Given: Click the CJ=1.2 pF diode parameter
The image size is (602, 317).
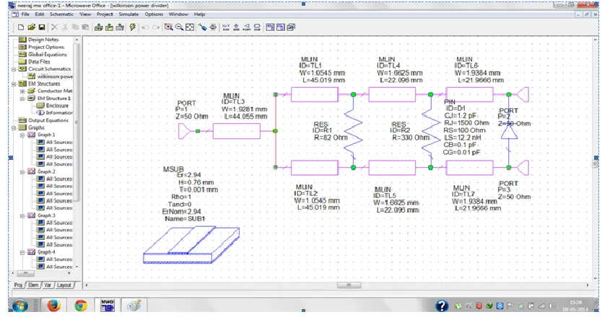Looking at the screenshot, I should [x=461, y=115].
